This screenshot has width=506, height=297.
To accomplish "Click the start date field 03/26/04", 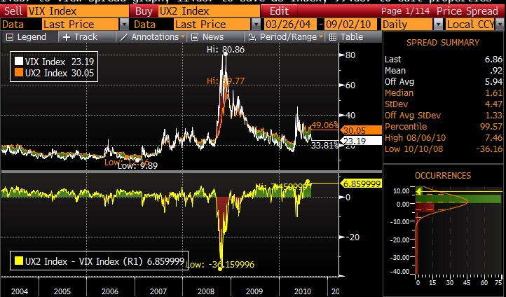I will (290, 25).
